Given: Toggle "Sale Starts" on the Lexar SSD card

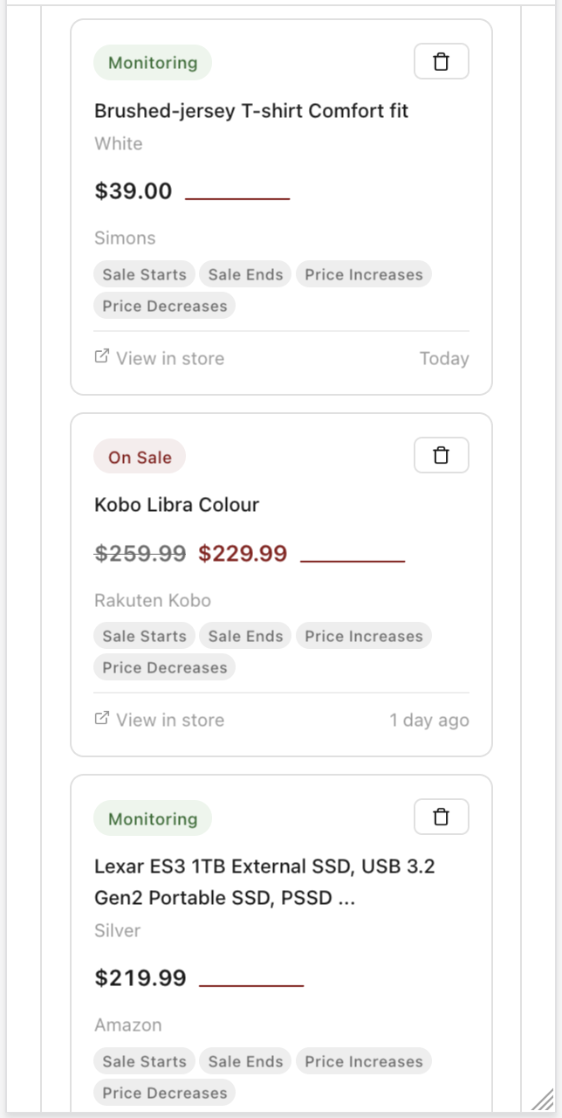Looking at the screenshot, I should coord(143,1060).
